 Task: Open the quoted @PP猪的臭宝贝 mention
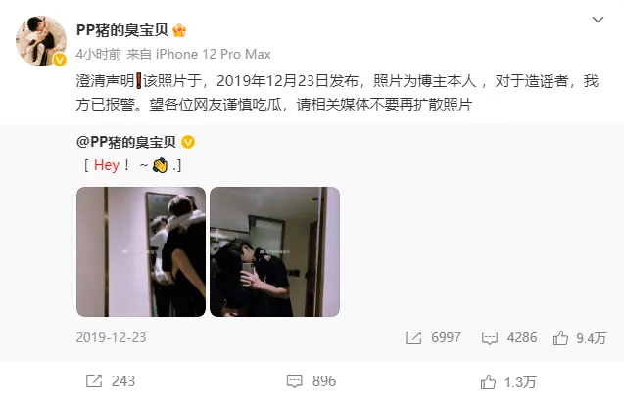point(125,142)
